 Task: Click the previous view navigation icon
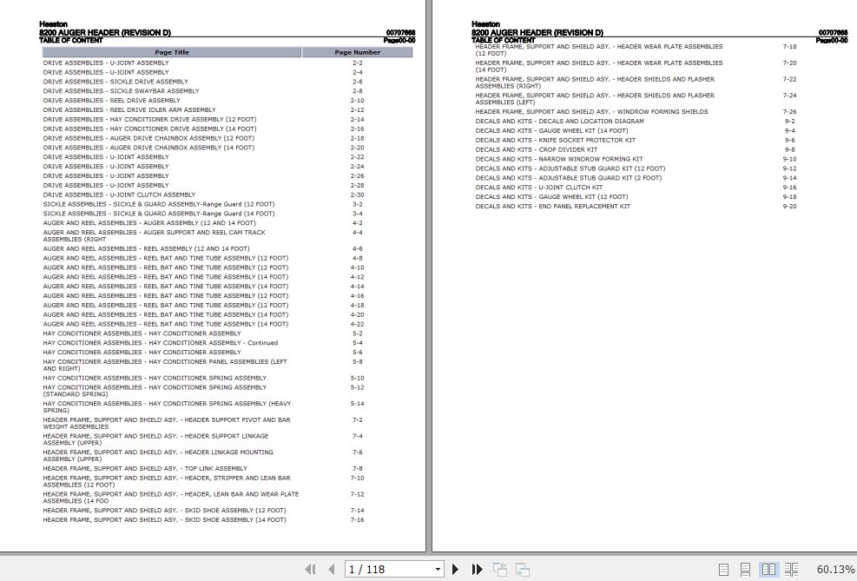point(499,569)
